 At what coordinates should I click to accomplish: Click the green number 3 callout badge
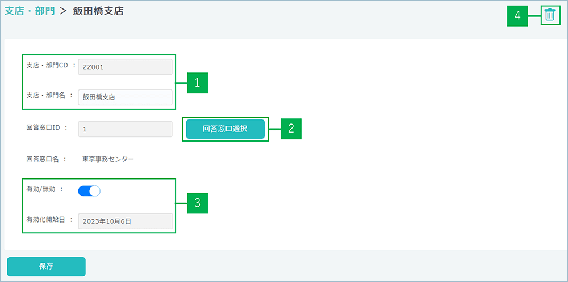(x=197, y=203)
